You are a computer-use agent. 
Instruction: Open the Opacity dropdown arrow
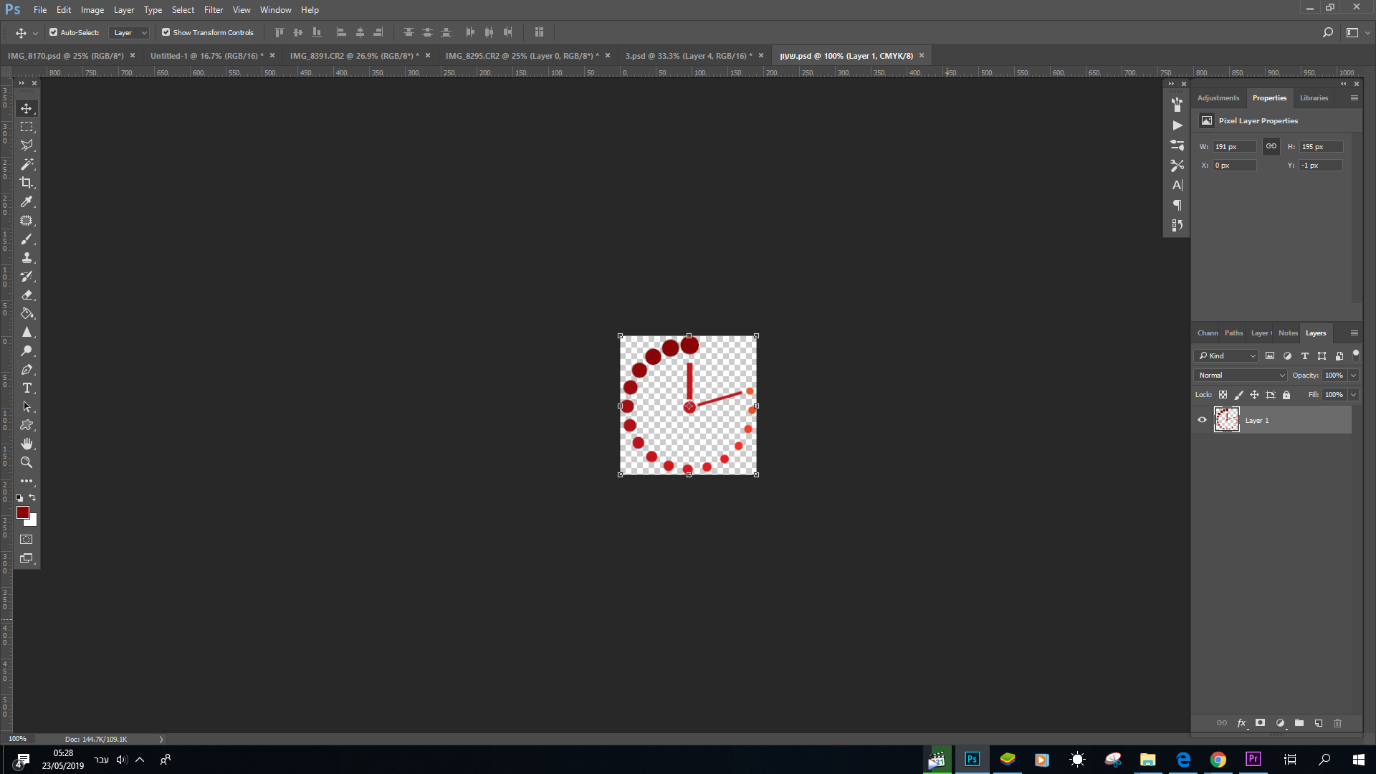1352,375
